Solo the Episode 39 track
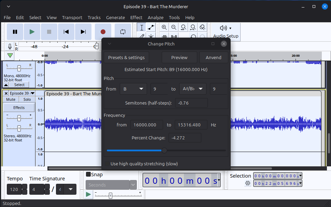The height and width of the screenshot is (207, 331). (x=27, y=99)
